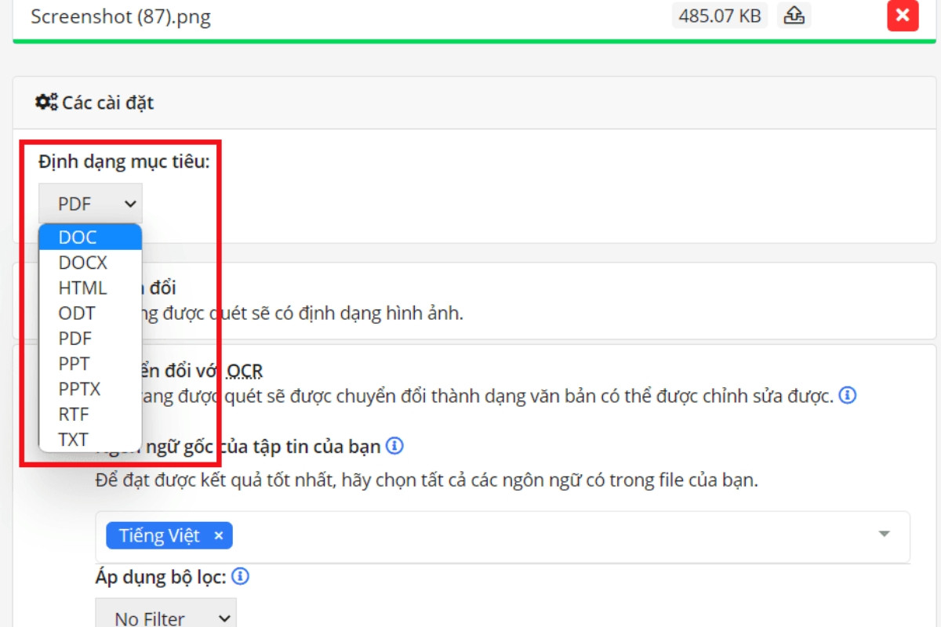Viewport: 941px width, 627px height.
Task: Click the gears icon beside Các cài đặt
Action: coord(46,102)
